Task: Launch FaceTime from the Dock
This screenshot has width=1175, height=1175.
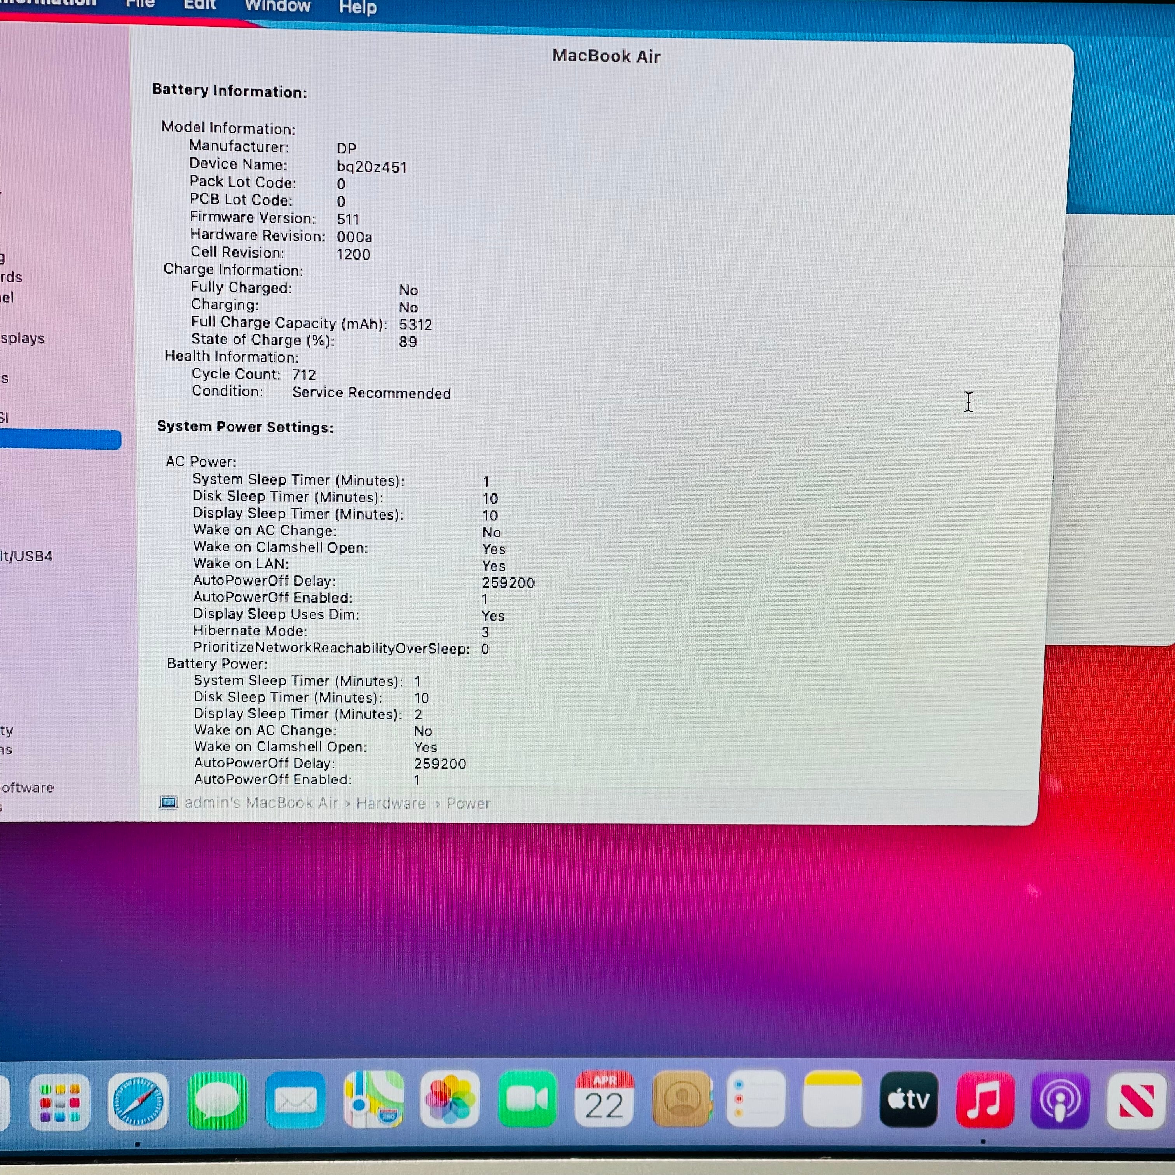Action: 526,1099
